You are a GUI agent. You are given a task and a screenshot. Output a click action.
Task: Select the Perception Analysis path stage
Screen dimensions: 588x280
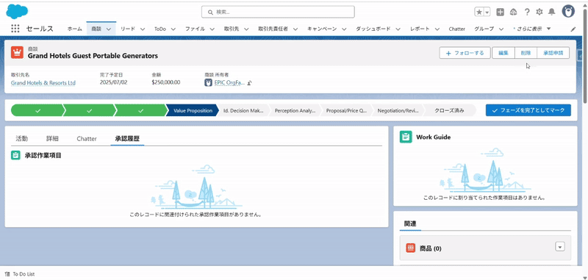[x=295, y=110]
